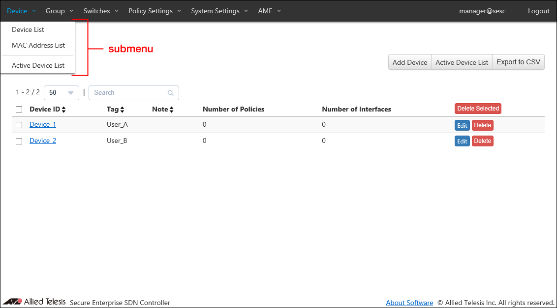
Task: Sort table by Device ID arrows
Action: [63, 110]
